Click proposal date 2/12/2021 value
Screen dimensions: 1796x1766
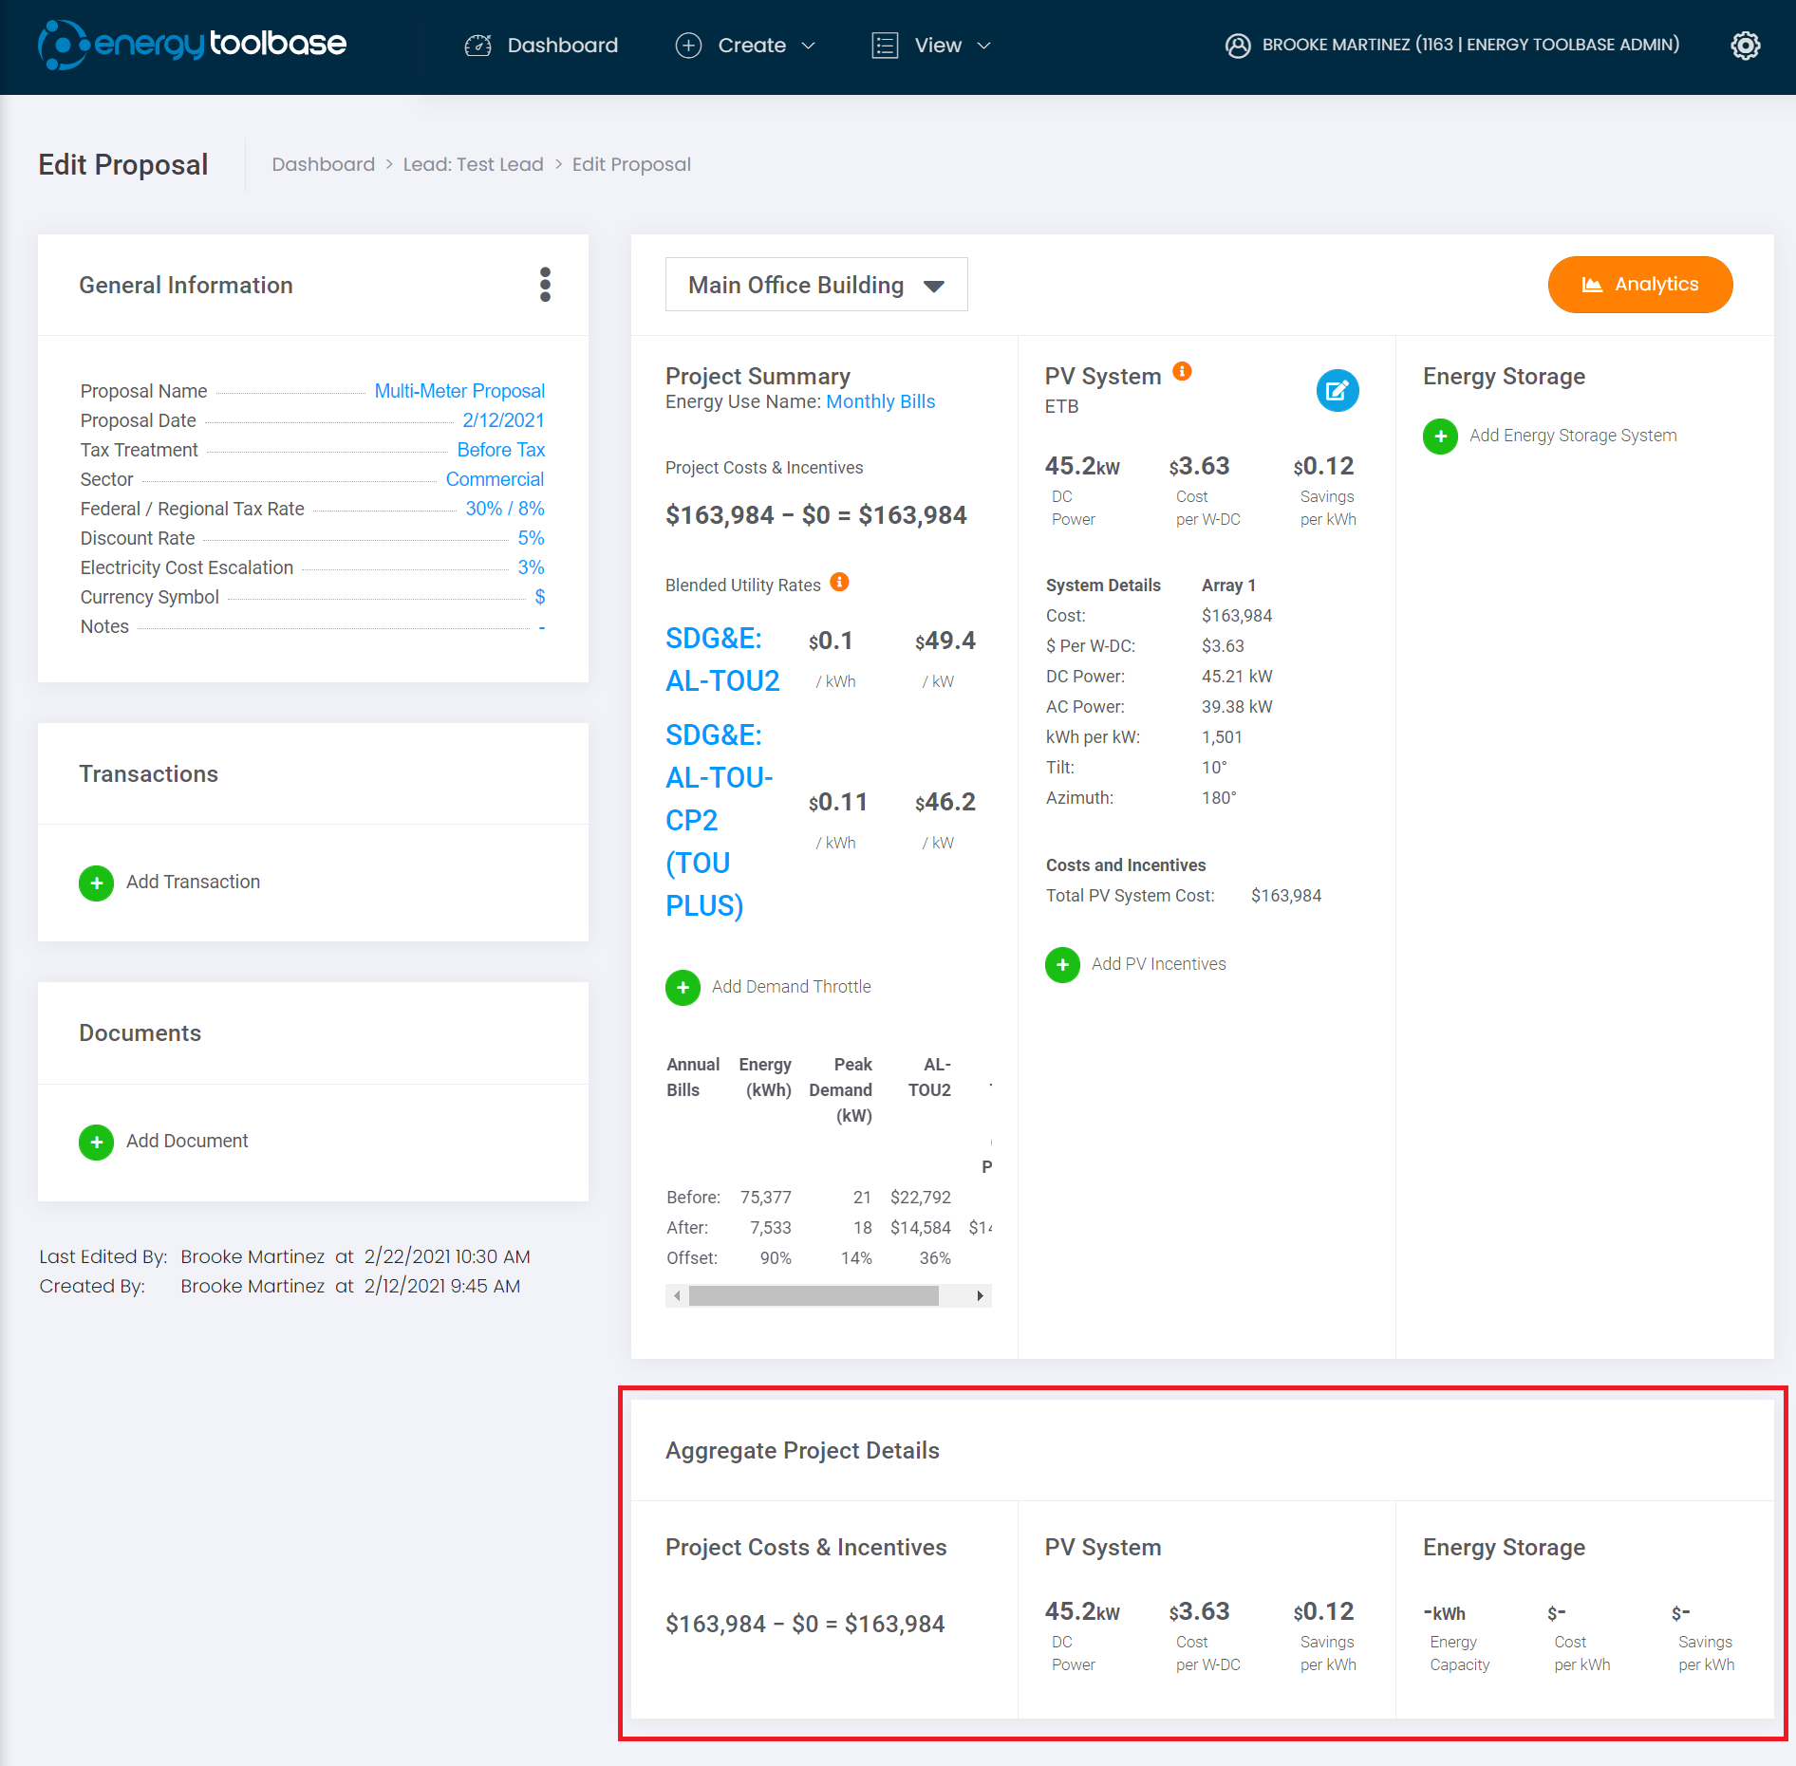point(503,420)
